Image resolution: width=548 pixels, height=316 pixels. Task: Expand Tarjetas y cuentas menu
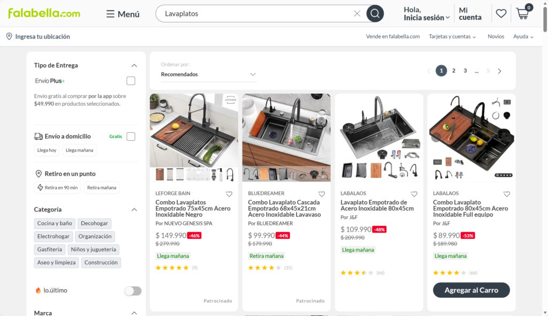pyautogui.click(x=452, y=36)
